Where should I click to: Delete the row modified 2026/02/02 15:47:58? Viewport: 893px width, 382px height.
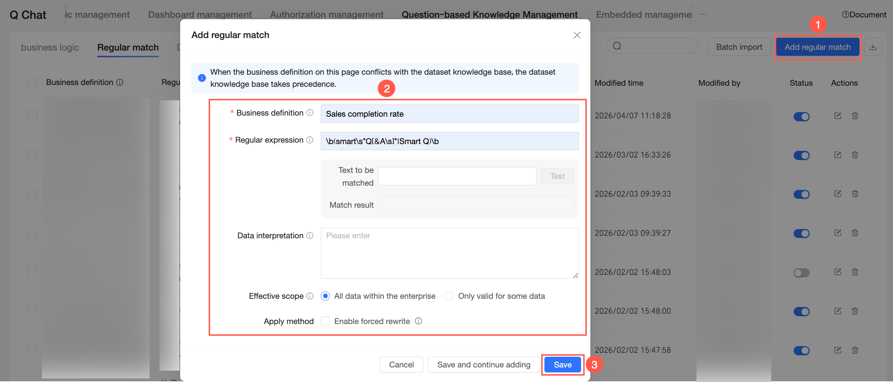(x=855, y=350)
